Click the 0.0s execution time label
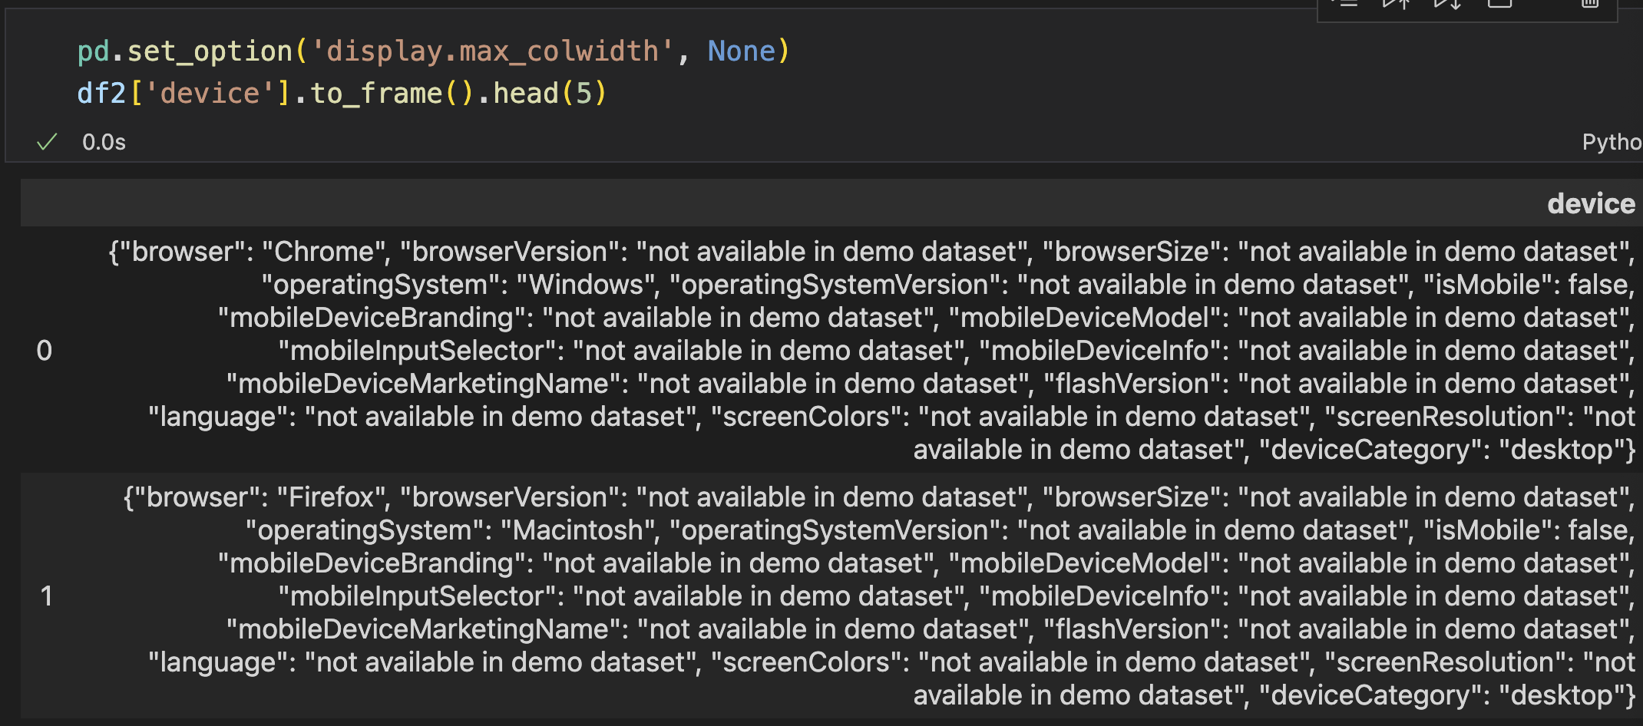Screen dimensions: 1643x726 pos(104,142)
